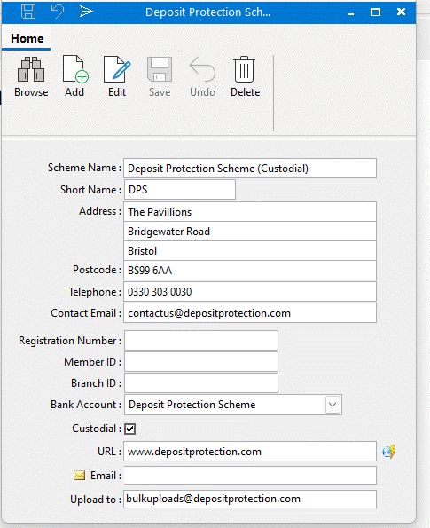
Task: Click the 'Custodial :' label
Action: point(97,429)
